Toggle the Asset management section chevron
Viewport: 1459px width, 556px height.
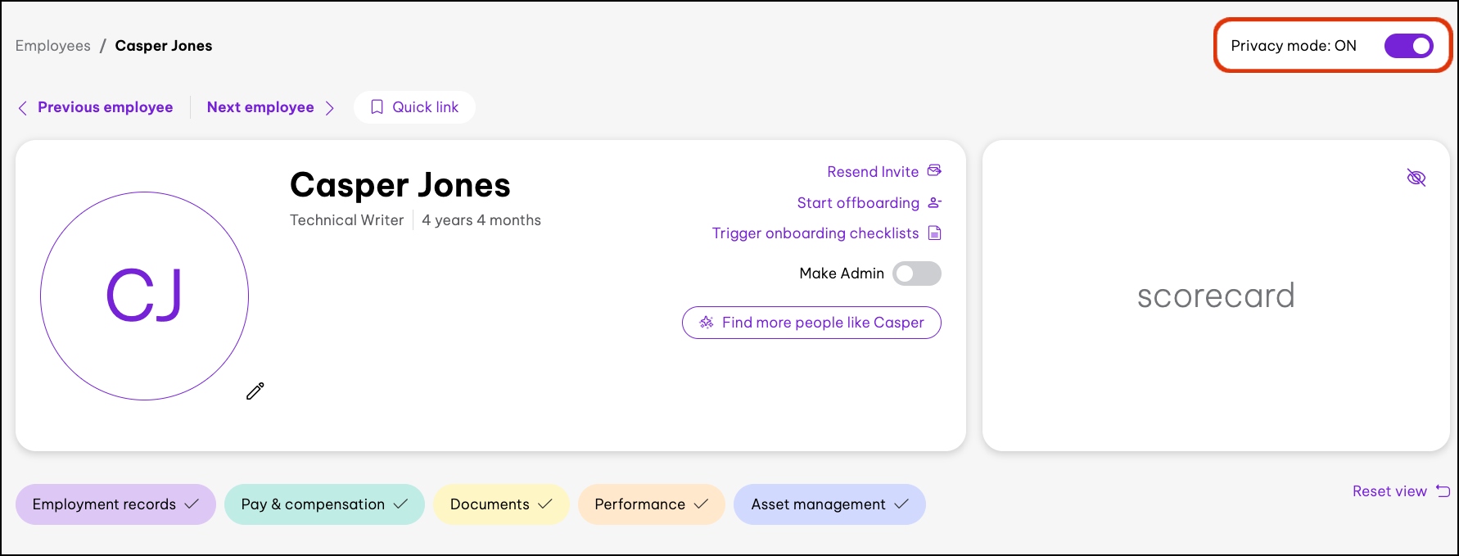click(x=901, y=504)
